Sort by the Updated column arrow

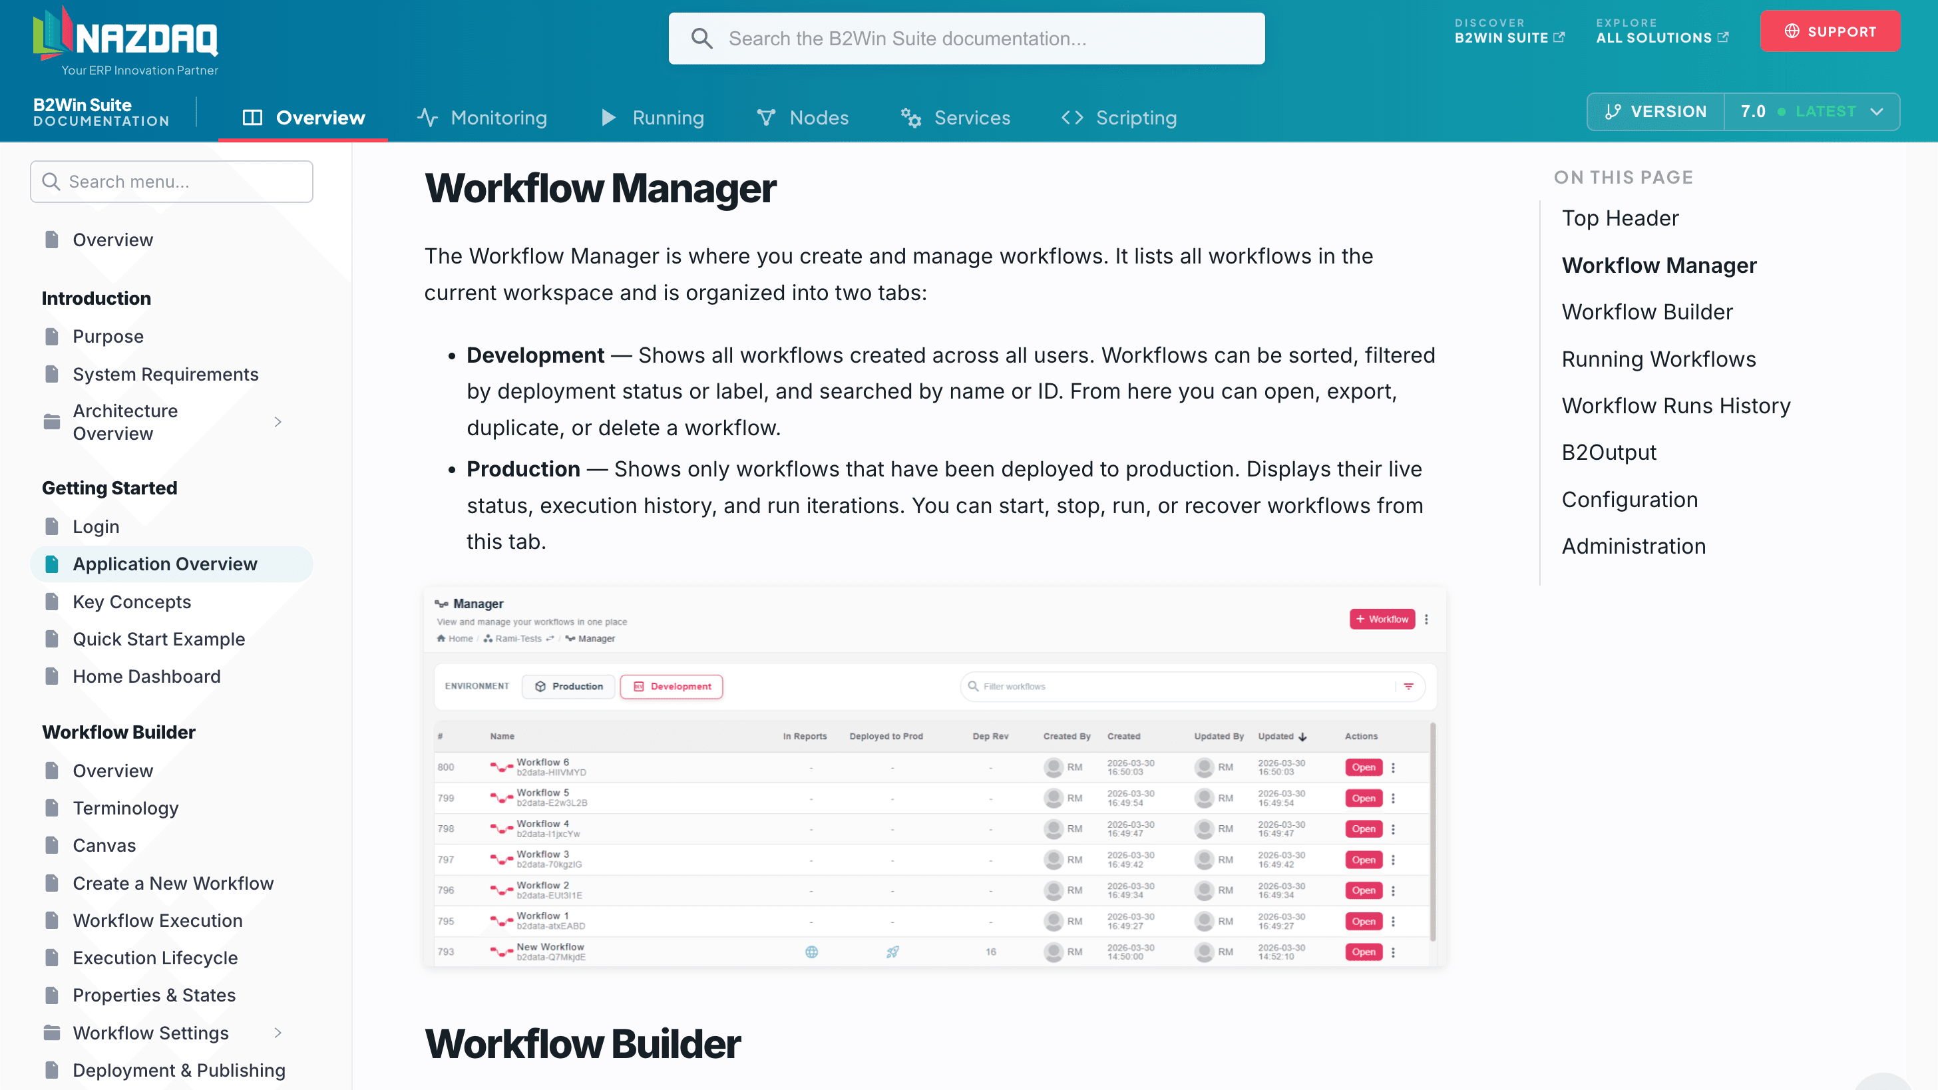[x=1302, y=737]
